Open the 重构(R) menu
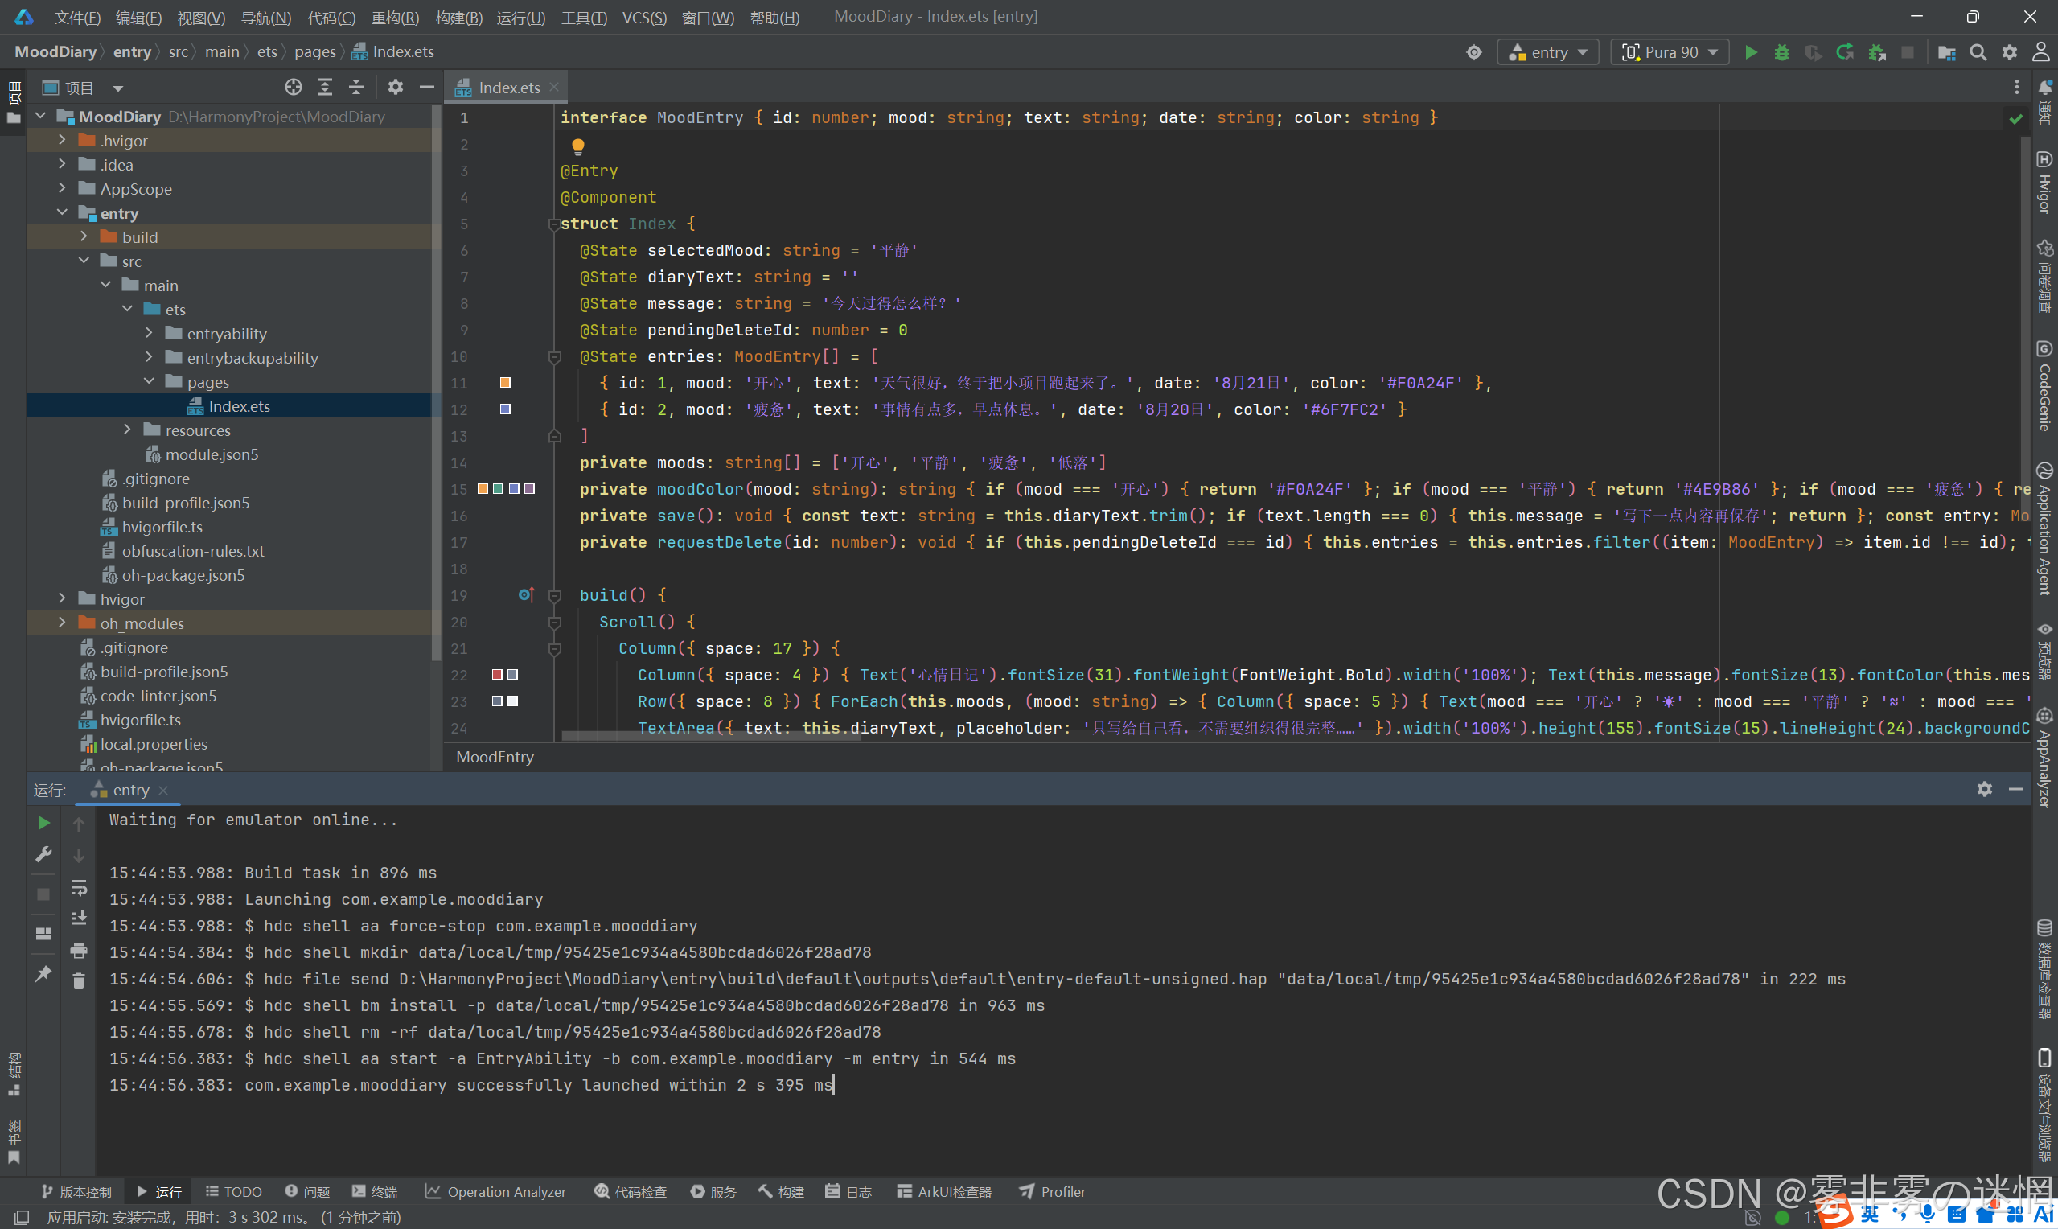The image size is (2058, 1229). point(395,18)
